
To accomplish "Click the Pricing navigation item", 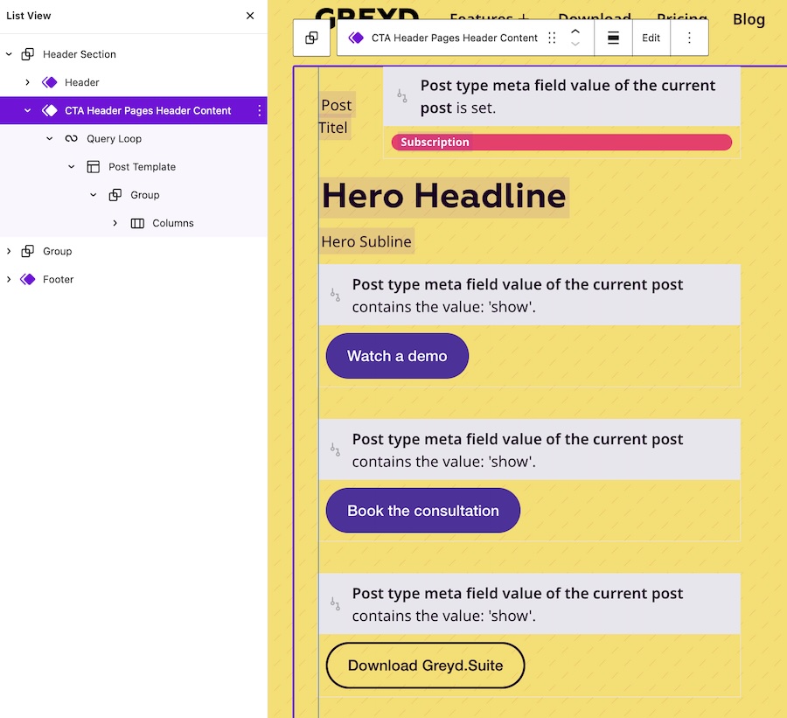I will 682,17.
